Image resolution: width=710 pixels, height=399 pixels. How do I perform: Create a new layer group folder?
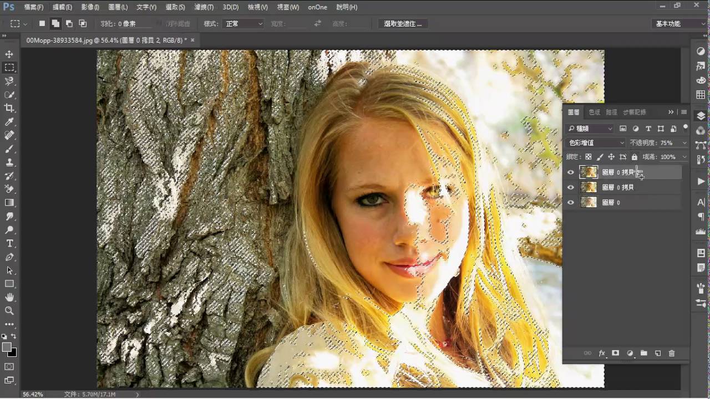tap(643, 353)
